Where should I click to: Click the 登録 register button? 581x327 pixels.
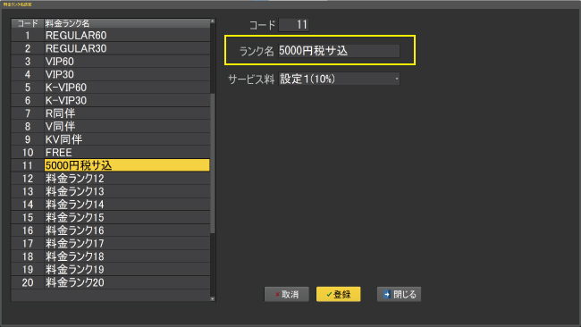pos(338,295)
